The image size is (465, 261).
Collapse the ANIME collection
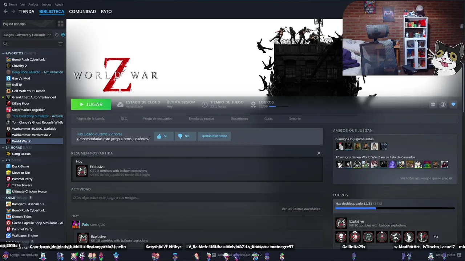click(x=3, y=198)
